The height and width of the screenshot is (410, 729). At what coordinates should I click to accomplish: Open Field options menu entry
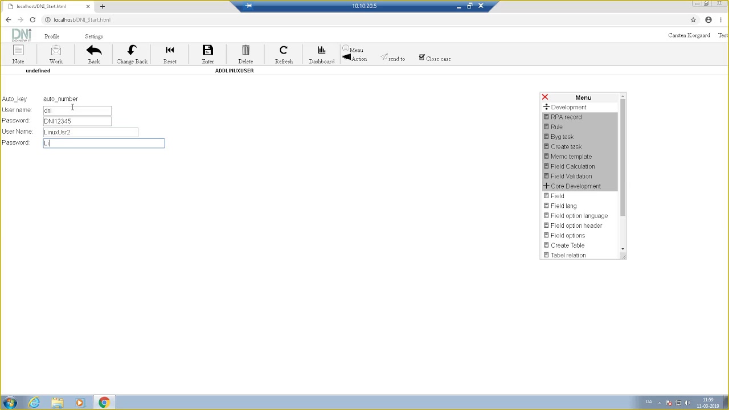coord(568,236)
